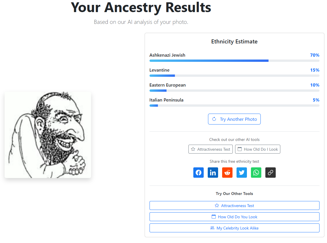Click the Eastern European progress bar

pos(234,91)
